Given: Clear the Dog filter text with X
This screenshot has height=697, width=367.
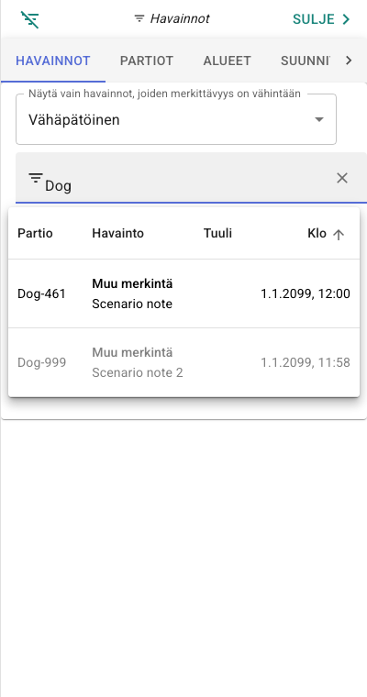Looking at the screenshot, I should tap(341, 178).
